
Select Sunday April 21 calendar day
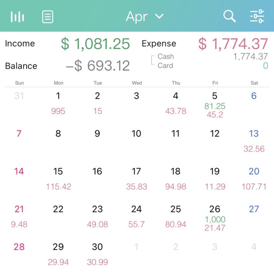pyautogui.click(x=19, y=217)
